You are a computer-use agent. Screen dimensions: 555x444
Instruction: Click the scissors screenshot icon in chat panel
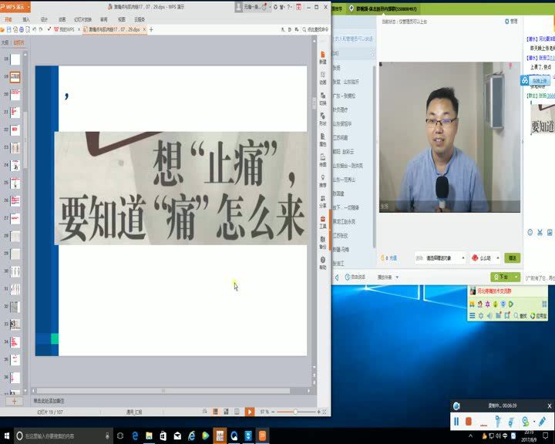[x=540, y=233]
